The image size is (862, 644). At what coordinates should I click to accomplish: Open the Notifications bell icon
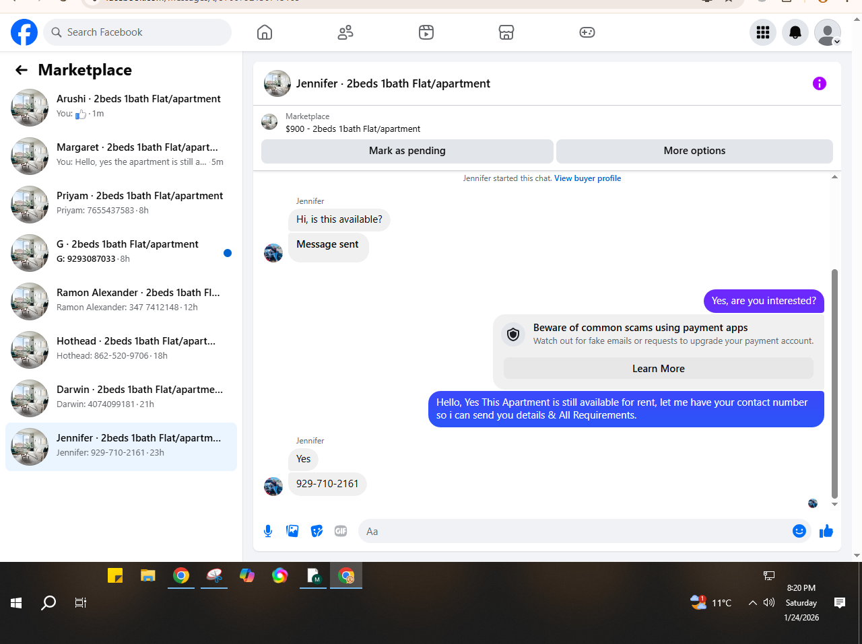pos(795,32)
